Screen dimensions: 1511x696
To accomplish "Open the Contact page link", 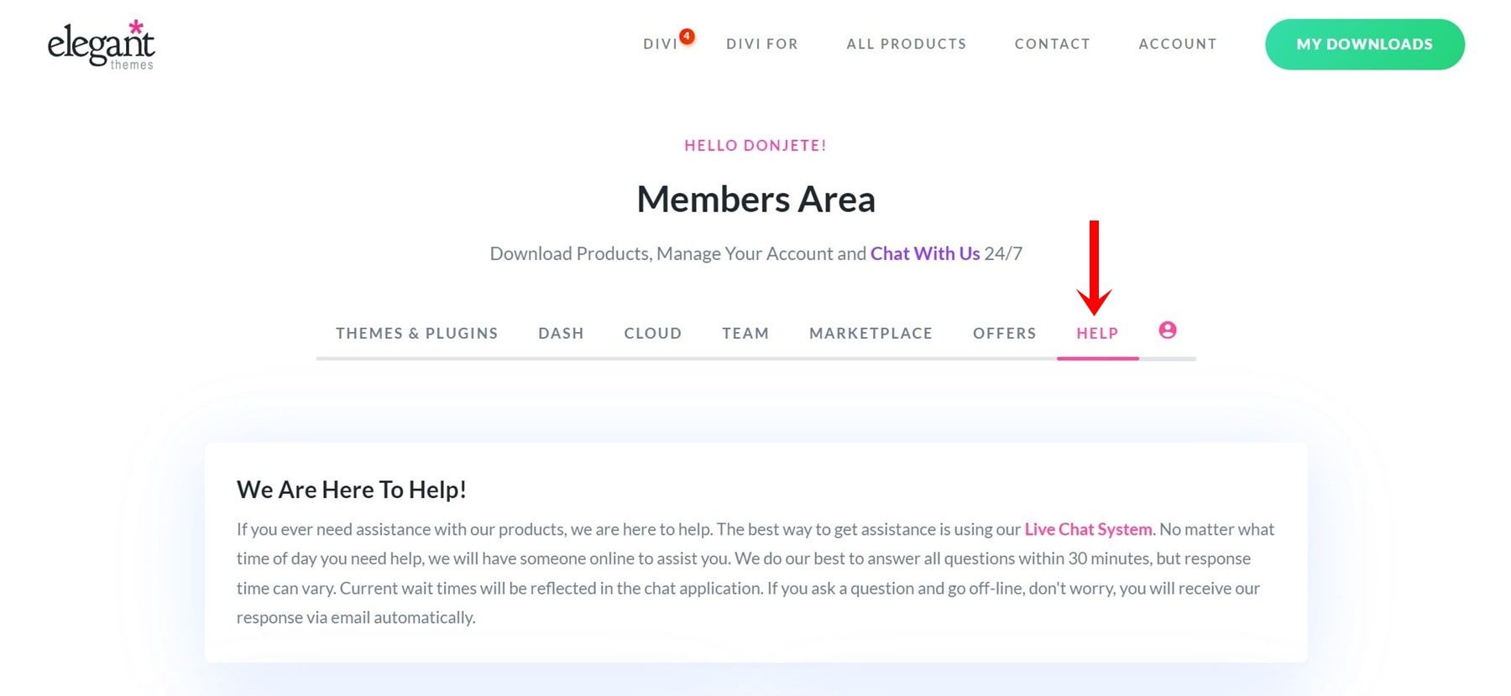I will [1052, 44].
